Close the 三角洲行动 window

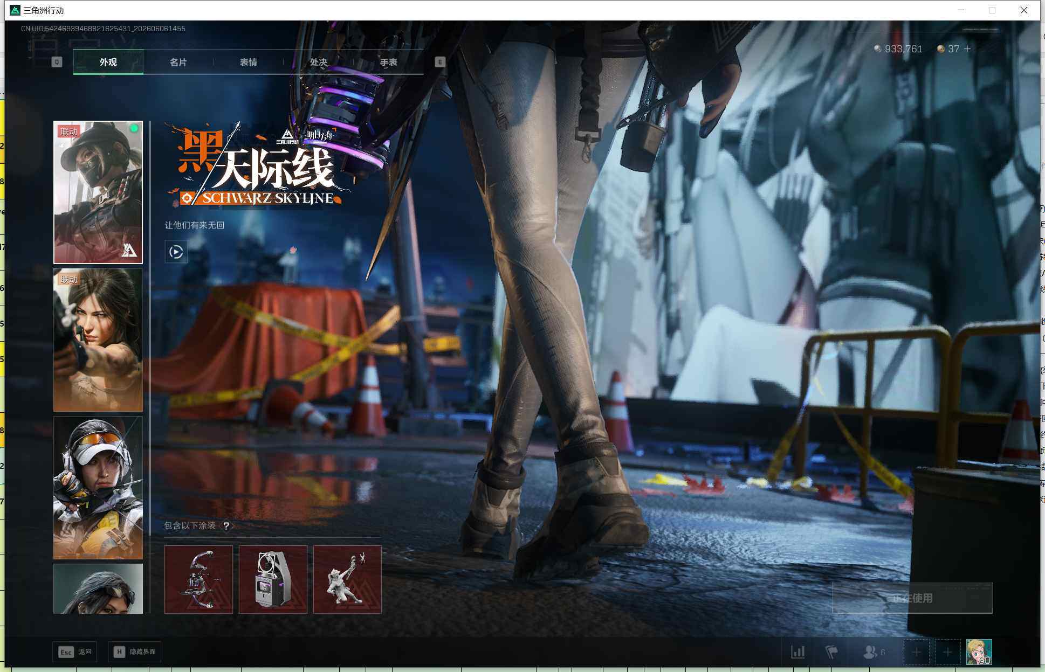coord(1023,10)
